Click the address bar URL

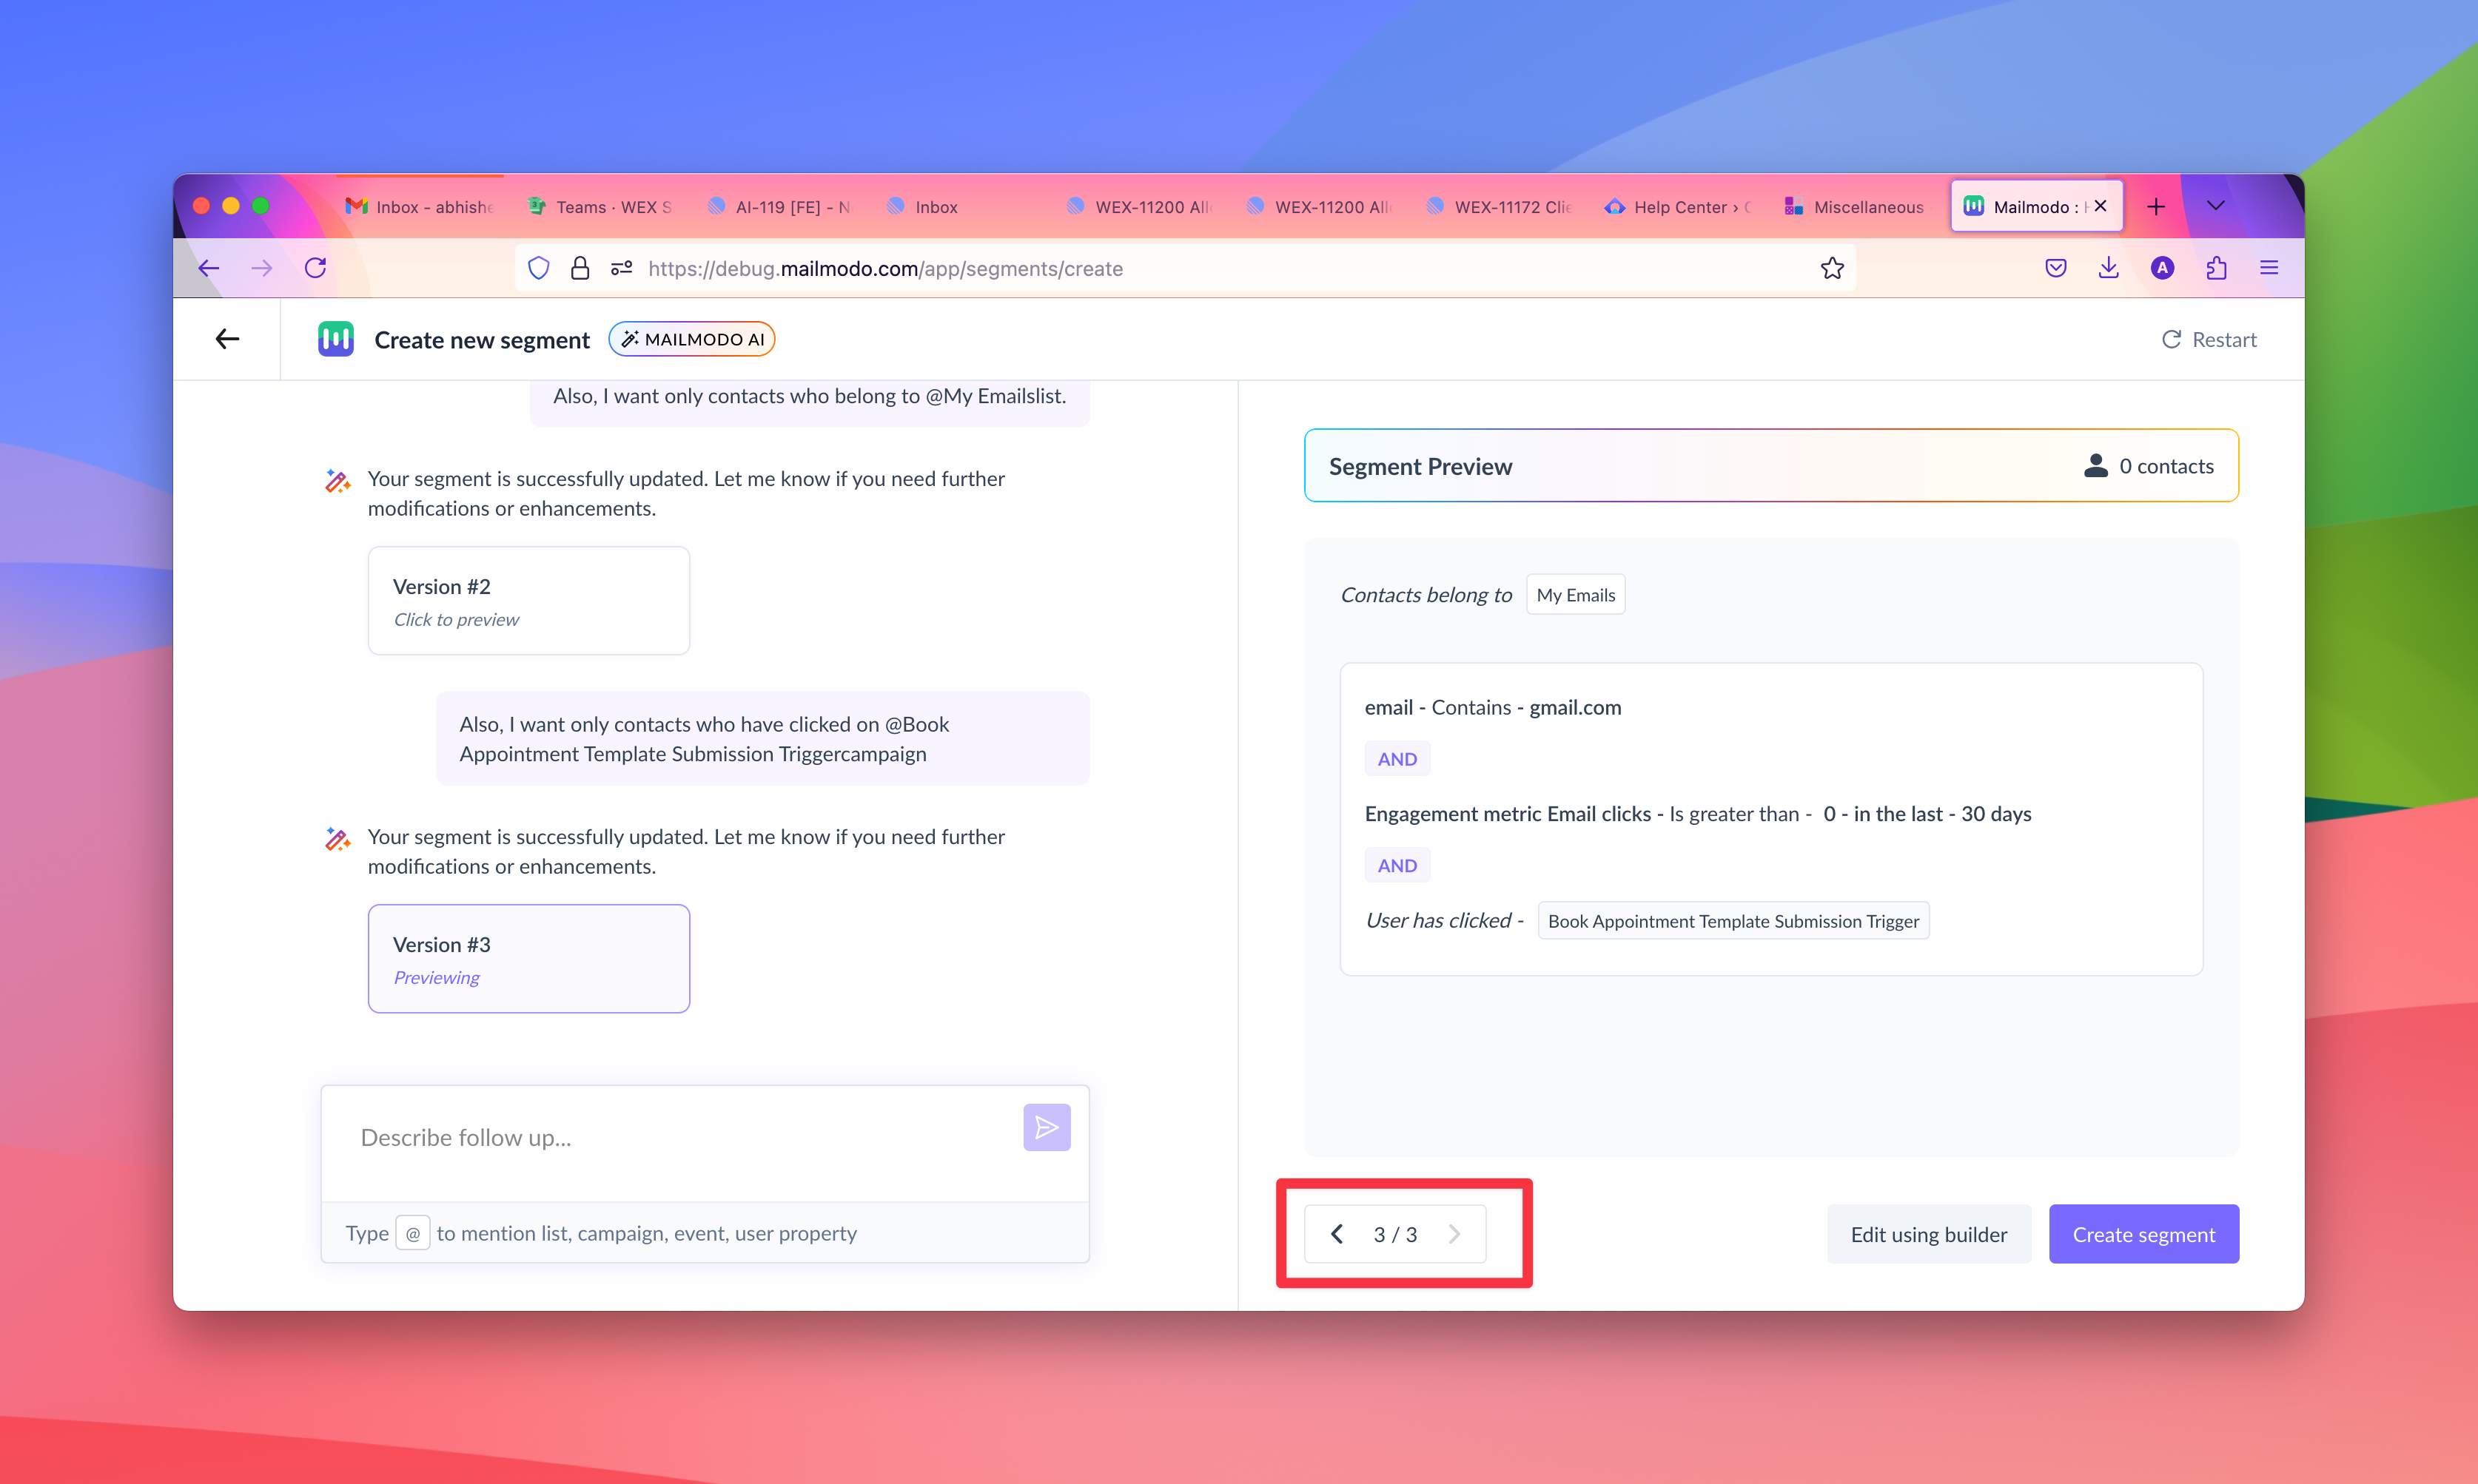[885, 269]
